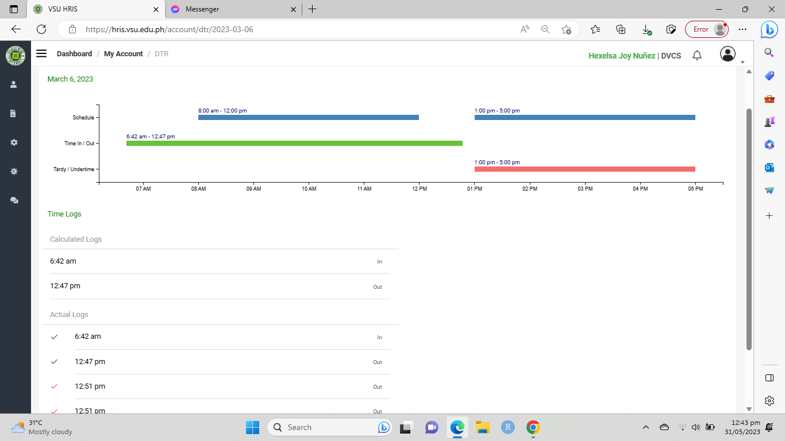Open the Outlook icon in Edge sidebar
Viewport: 785px width, 441px height.
pos(769,168)
